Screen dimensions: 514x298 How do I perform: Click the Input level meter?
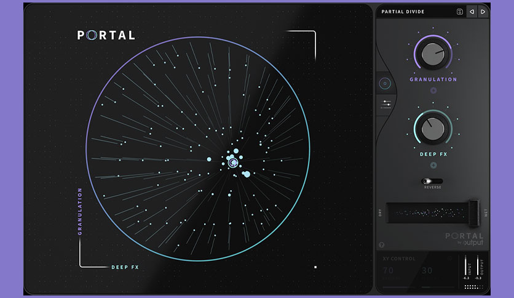tap(466, 267)
